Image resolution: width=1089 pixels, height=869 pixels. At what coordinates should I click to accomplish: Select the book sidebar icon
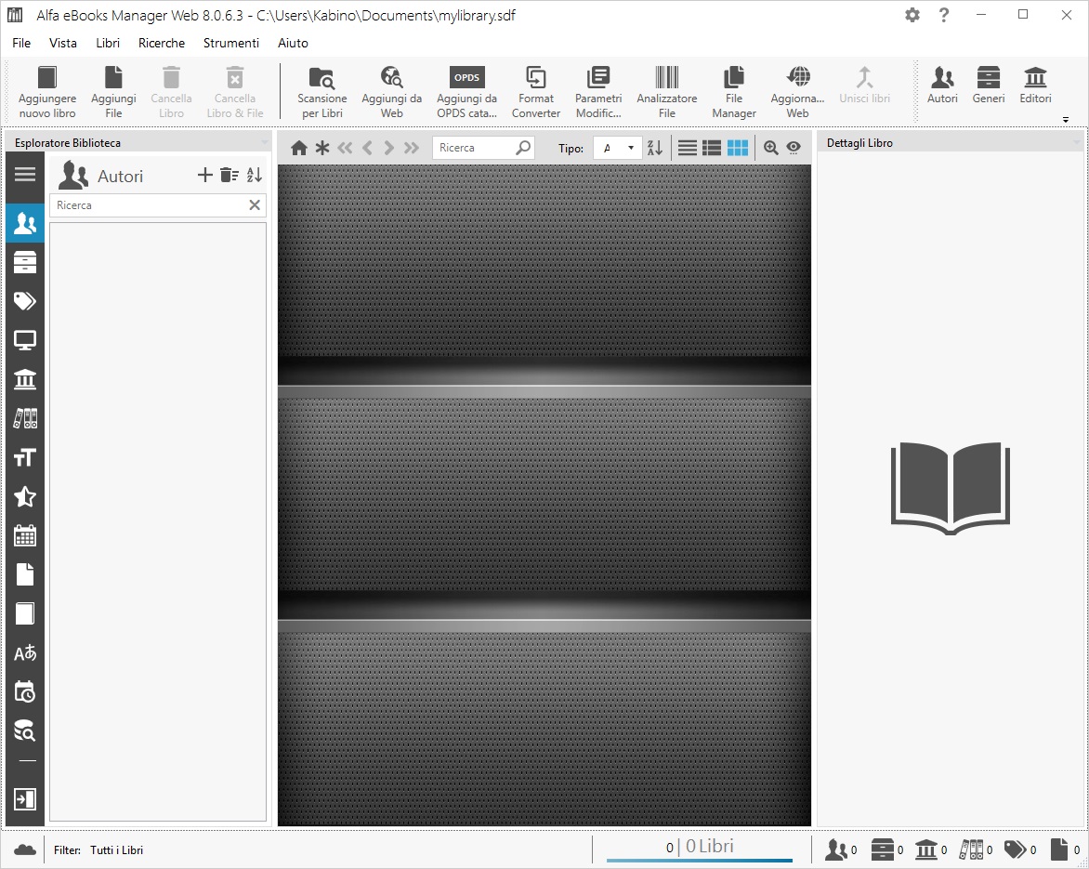(x=25, y=613)
